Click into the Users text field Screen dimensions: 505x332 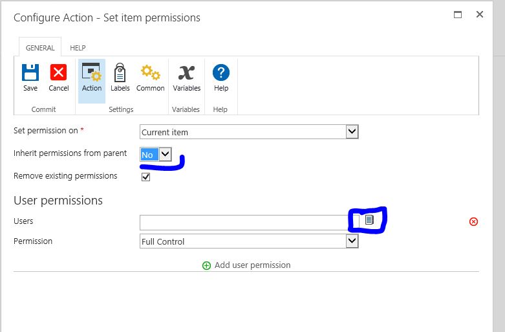[246, 222]
